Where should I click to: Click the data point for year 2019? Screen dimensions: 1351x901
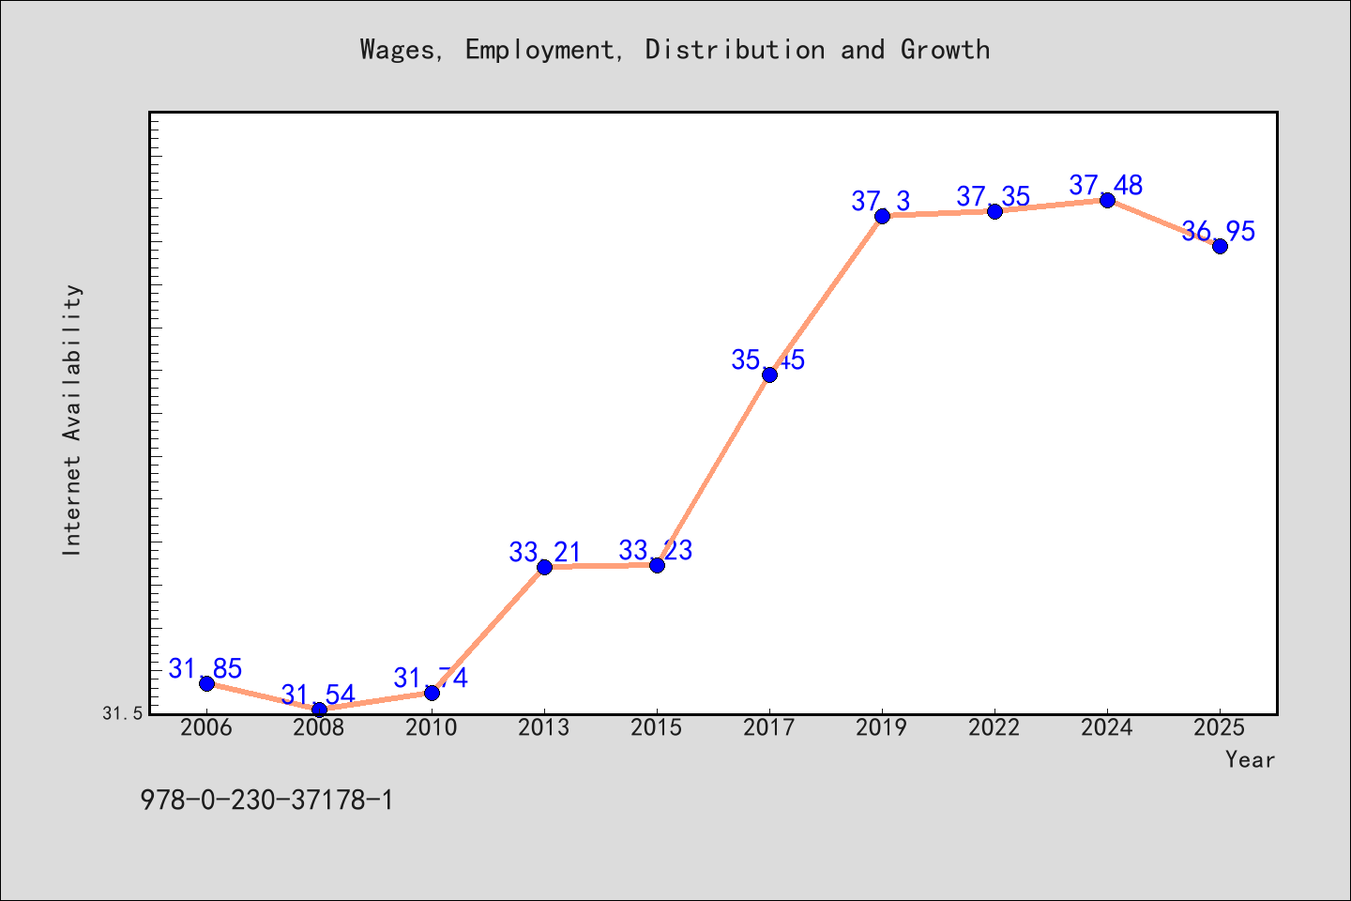[882, 216]
